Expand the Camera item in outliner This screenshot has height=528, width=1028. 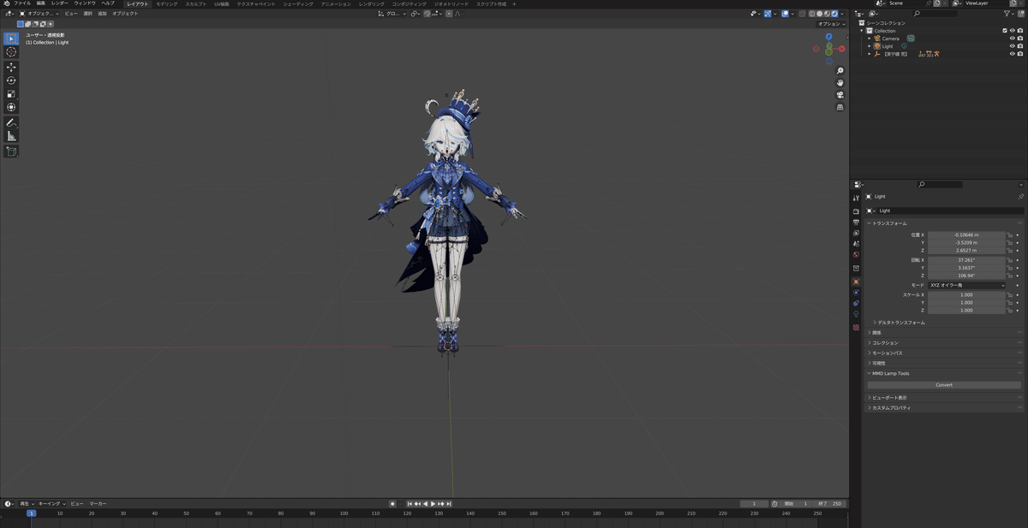869,39
